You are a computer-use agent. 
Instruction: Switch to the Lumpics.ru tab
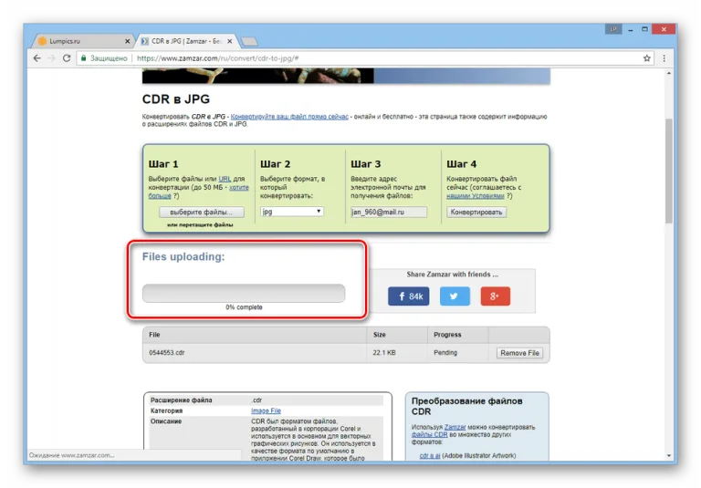[83, 41]
